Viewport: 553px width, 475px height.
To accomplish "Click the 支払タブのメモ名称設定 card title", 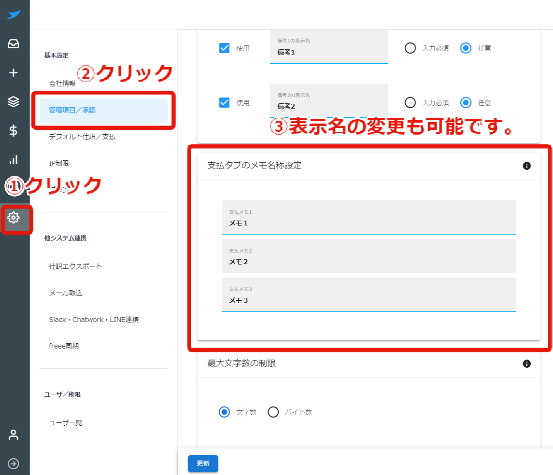I will point(254,165).
